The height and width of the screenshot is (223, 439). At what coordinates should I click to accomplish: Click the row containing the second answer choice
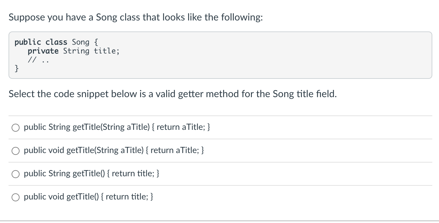point(220,151)
